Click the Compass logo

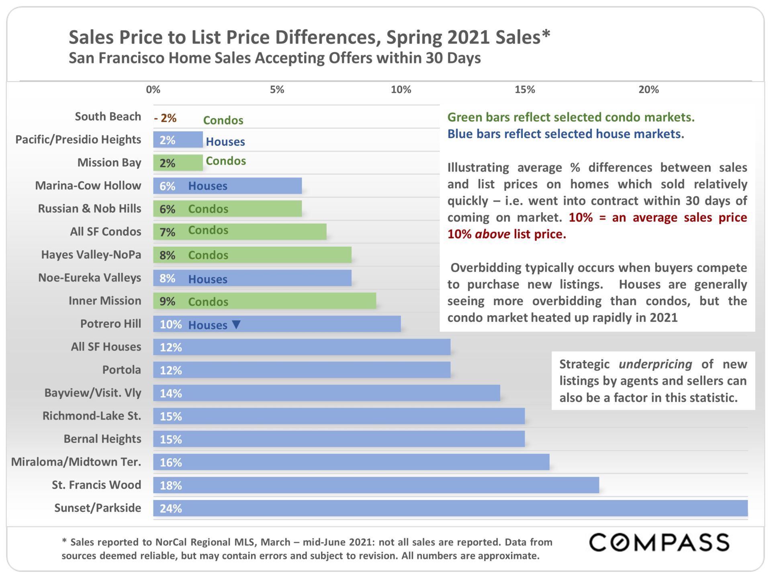point(659,543)
